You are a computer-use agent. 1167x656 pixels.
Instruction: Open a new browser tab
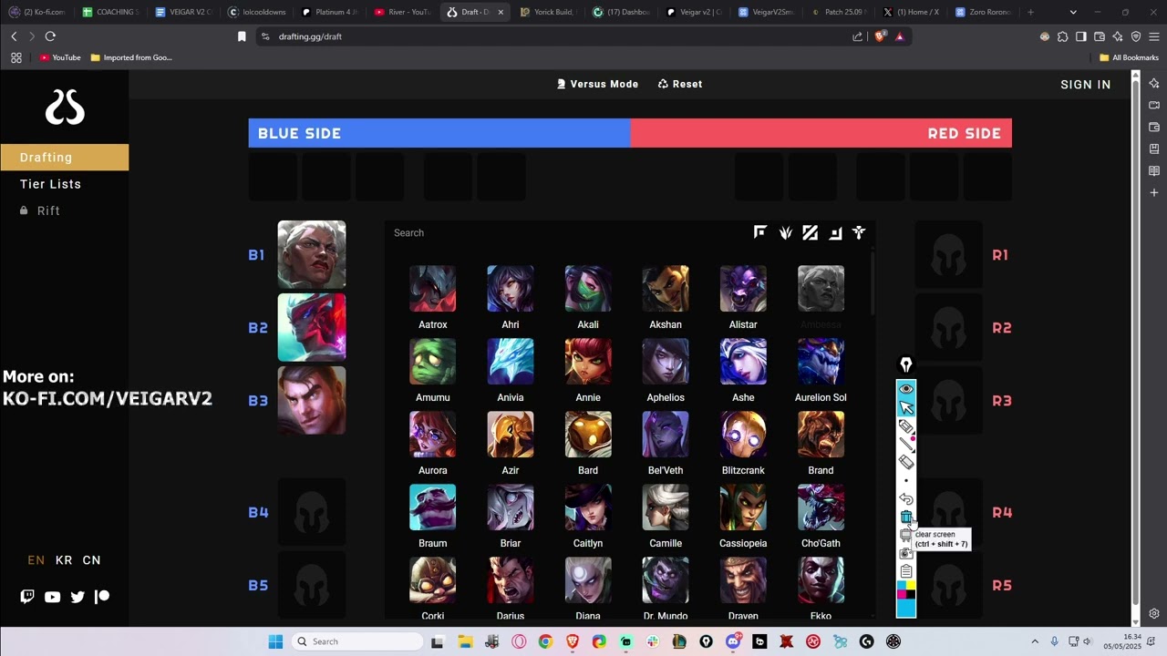tap(1030, 12)
